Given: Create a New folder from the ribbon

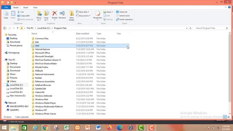Looking at the screenshot, I should (x=72, y=16).
